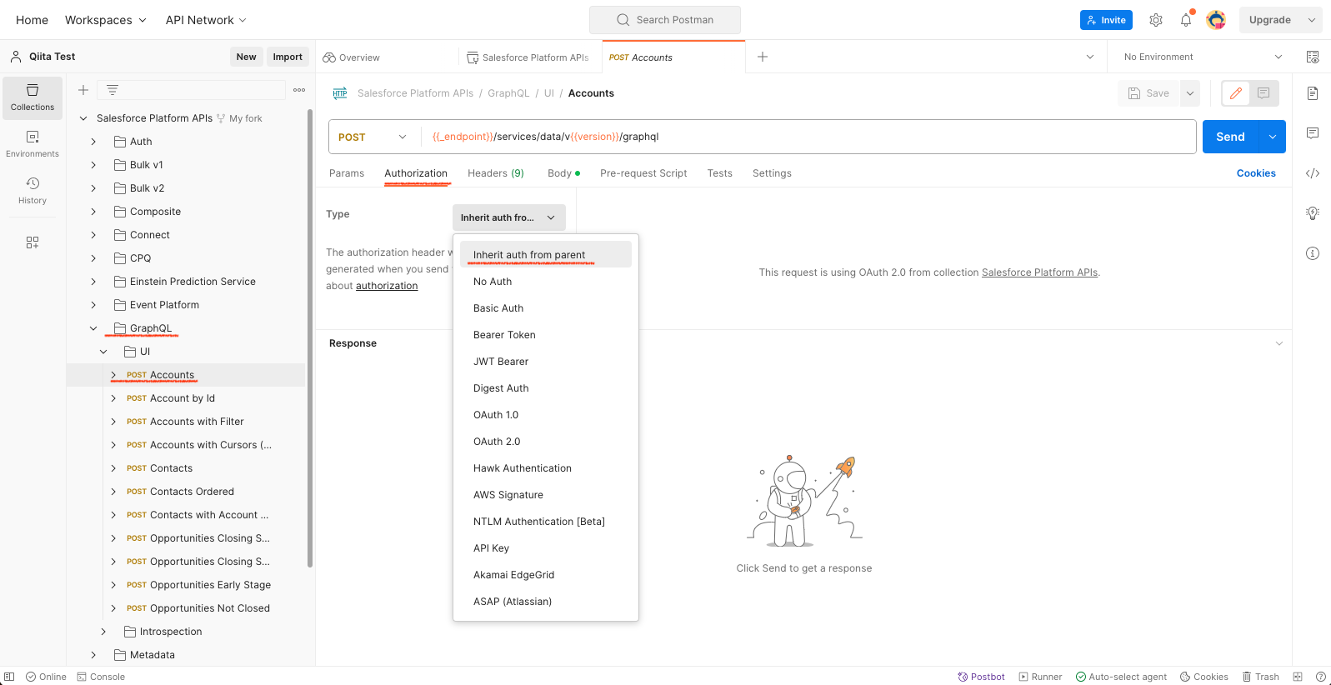Collapse the GraphQL folder chevron
This screenshot has height=685, width=1331.
93,328
